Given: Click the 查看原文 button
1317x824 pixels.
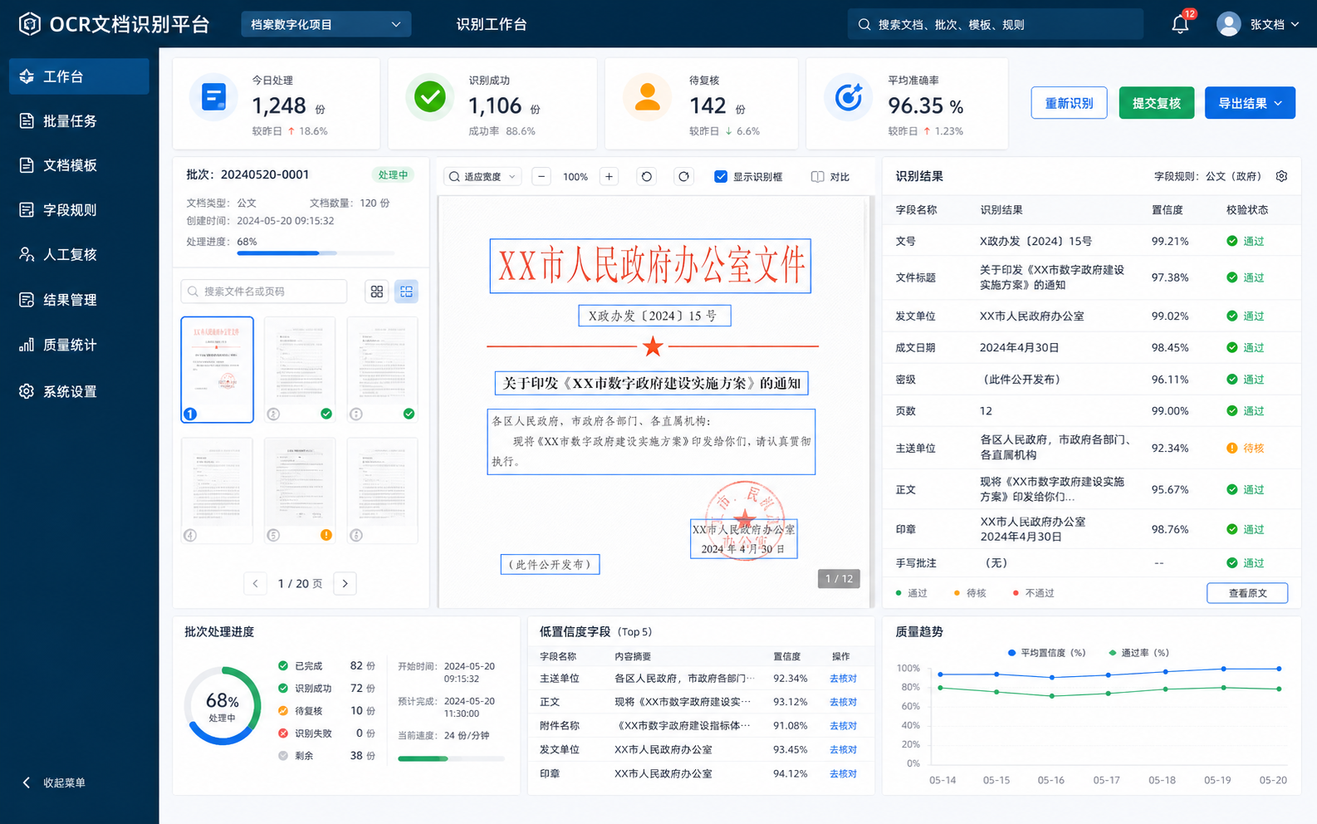Looking at the screenshot, I should pyautogui.click(x=1247, y=593).
